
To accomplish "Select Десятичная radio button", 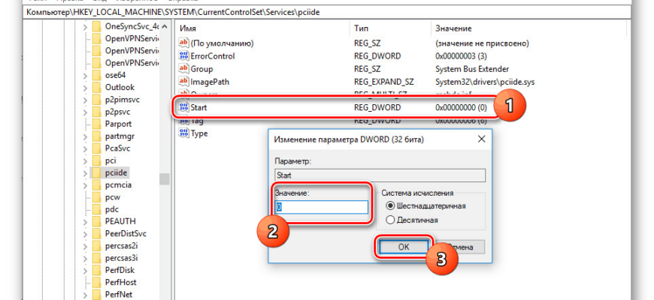I will tap(390, 220).
